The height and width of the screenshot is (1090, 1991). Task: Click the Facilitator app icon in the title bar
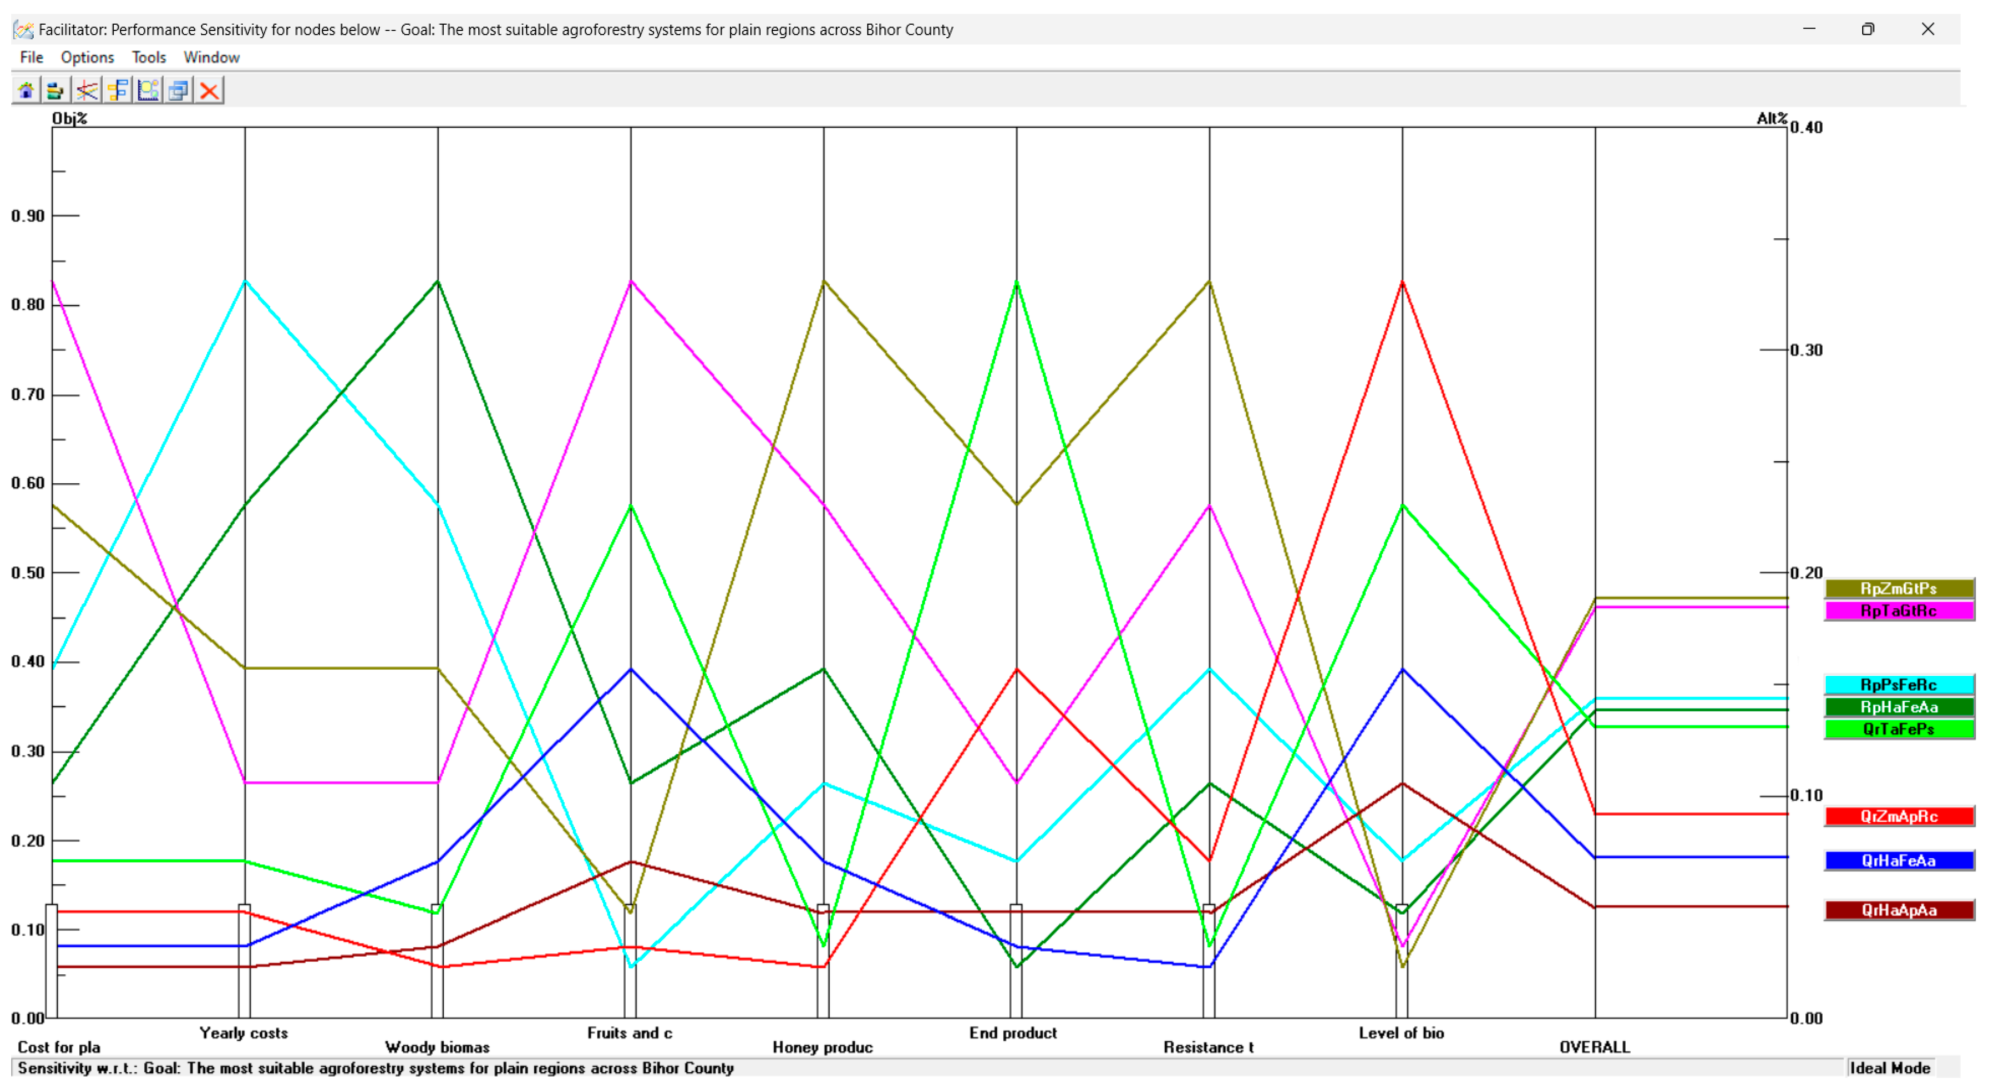click(23, 29)
